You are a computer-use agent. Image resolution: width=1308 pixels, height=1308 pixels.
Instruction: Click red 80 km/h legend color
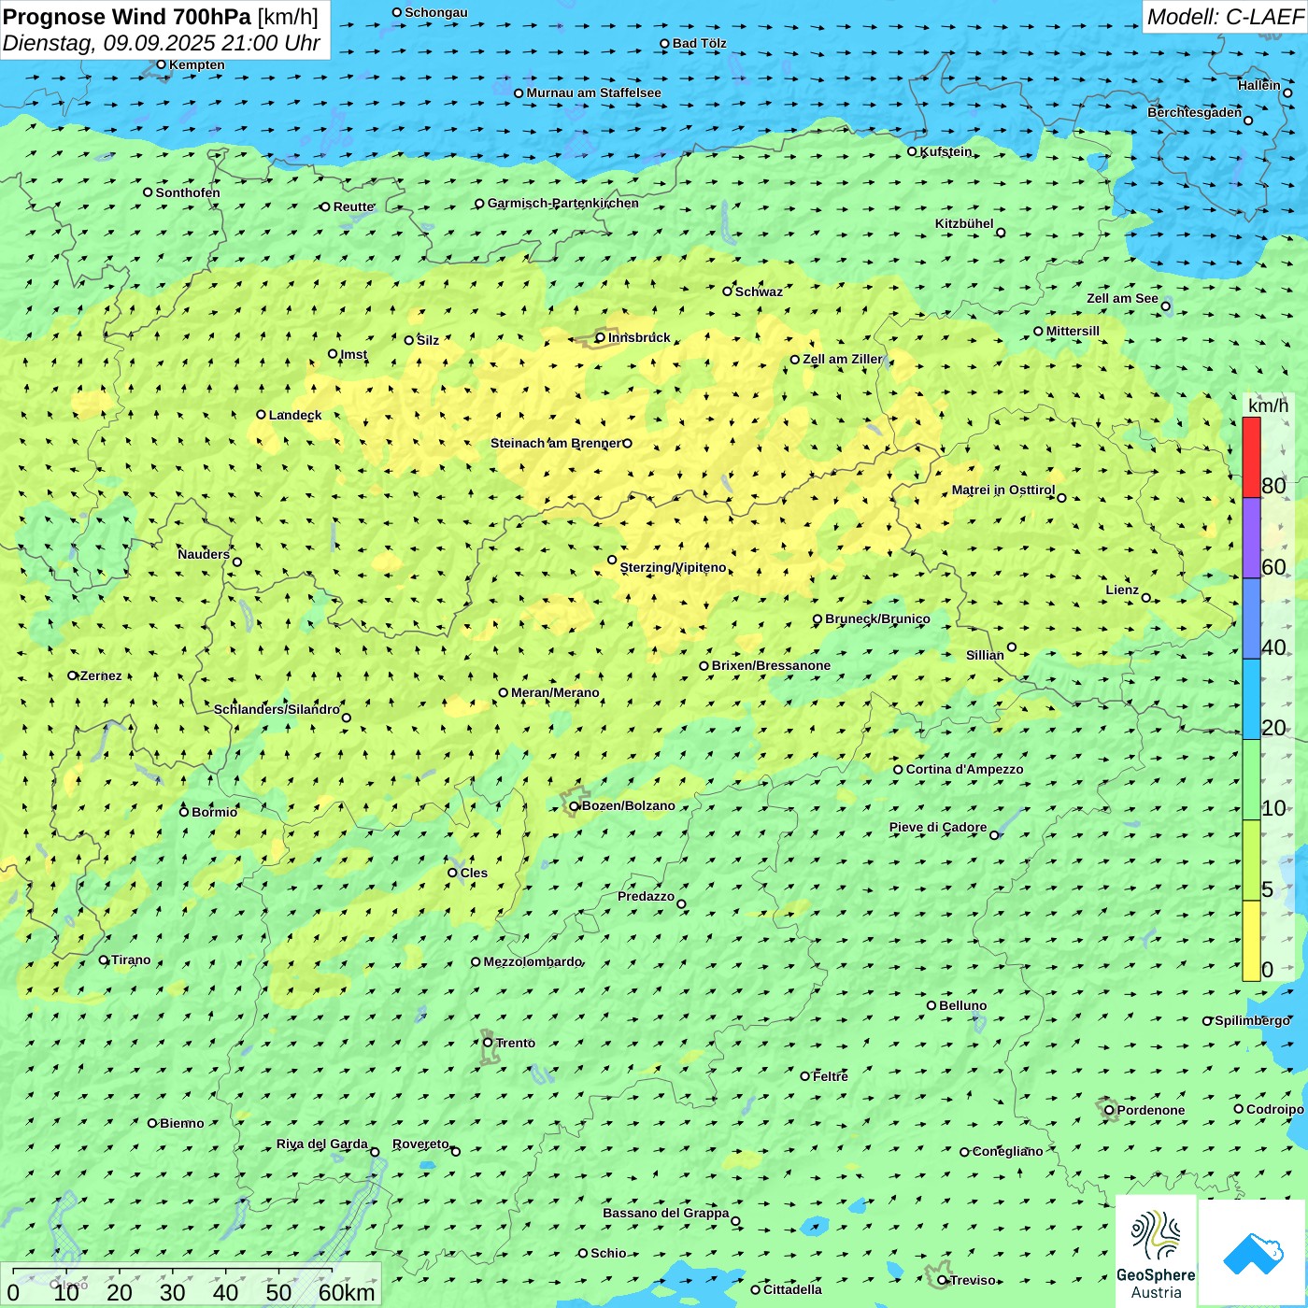[x=1251, y=457]
